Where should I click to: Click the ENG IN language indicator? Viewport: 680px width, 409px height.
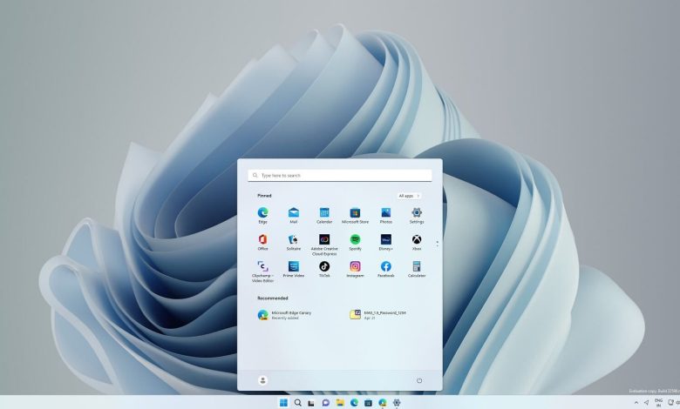click(x=659, y=403)
